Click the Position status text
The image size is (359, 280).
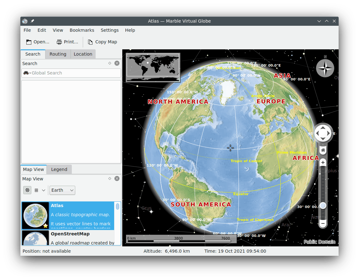47,251
